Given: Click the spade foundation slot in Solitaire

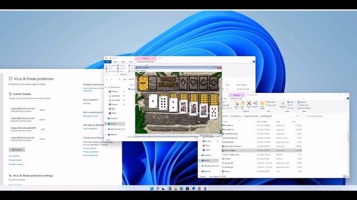Looking at the screenshot, I should pyautogui.click(x=214, y=83).
